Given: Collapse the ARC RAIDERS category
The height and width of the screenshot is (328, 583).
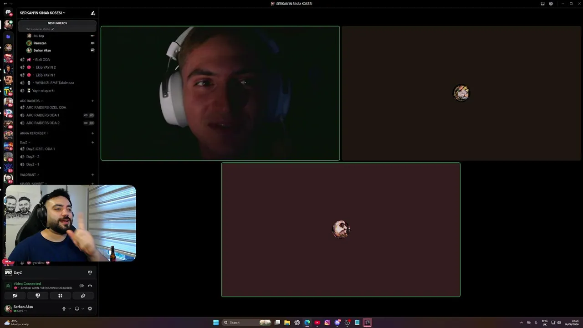Looking at the screenshot, I should click(31, 101).
